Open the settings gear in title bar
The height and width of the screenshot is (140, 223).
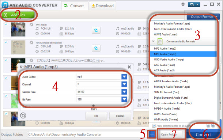pyautogui.click(x=183, y=4)
